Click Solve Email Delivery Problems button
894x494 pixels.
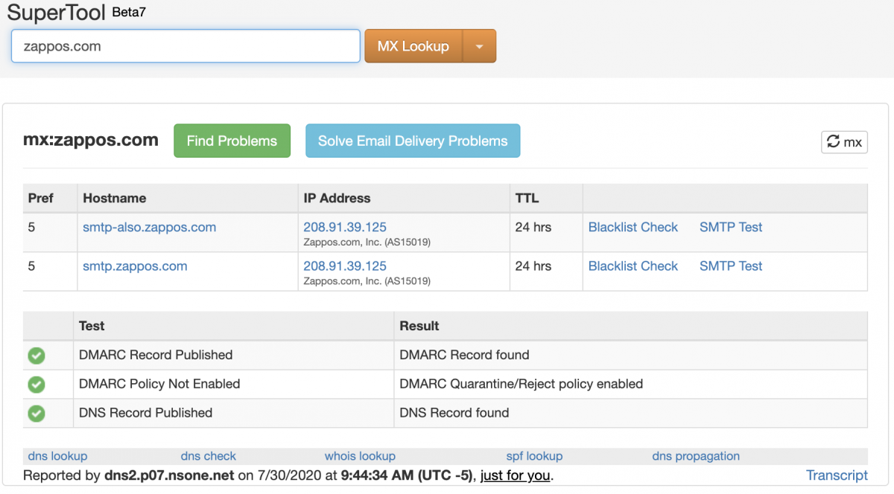(413, 141)
